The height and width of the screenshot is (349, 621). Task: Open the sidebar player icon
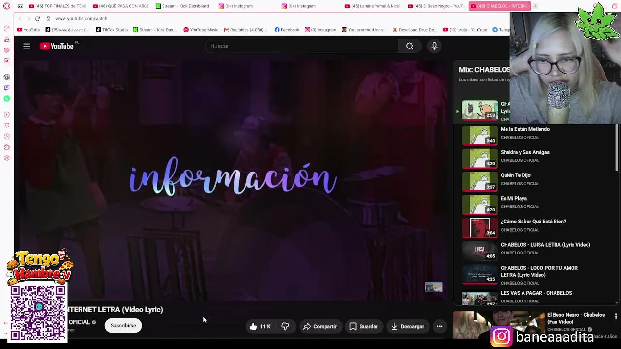[x=7, y=115]
